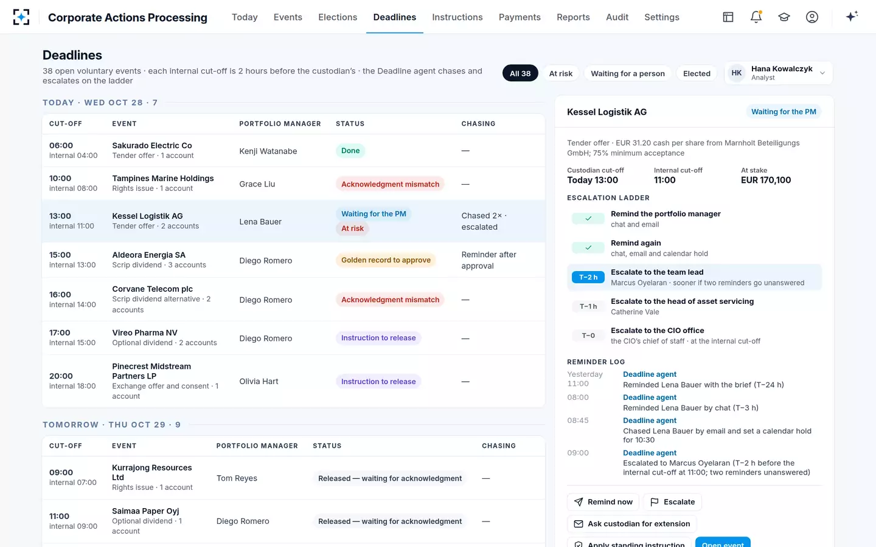Screen dimensions: 876x547
Task: Click the HK avatar badge
Action: point(737,73)
